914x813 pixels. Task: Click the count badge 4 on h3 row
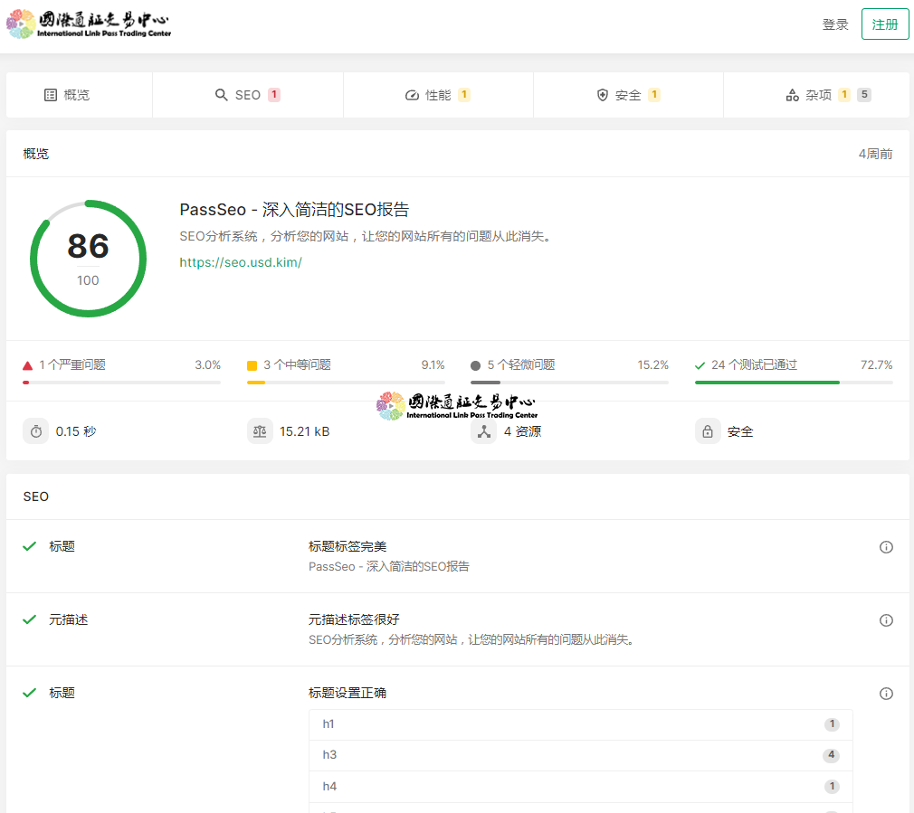(x=832, y=755)
